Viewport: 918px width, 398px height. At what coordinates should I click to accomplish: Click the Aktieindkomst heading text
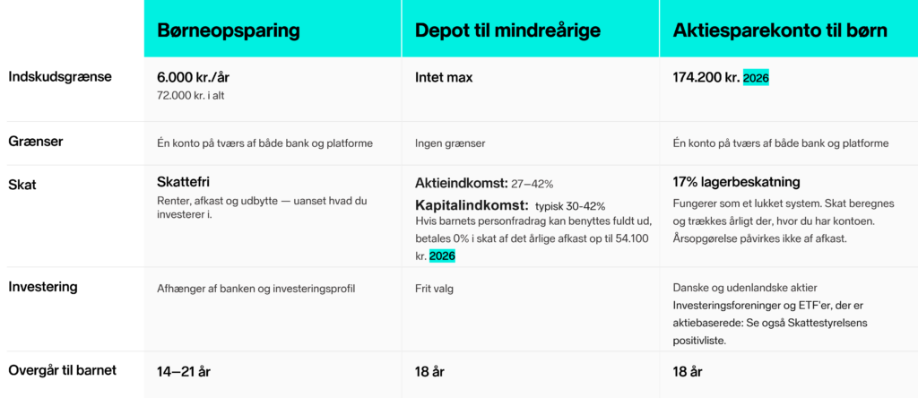[462, 184]
